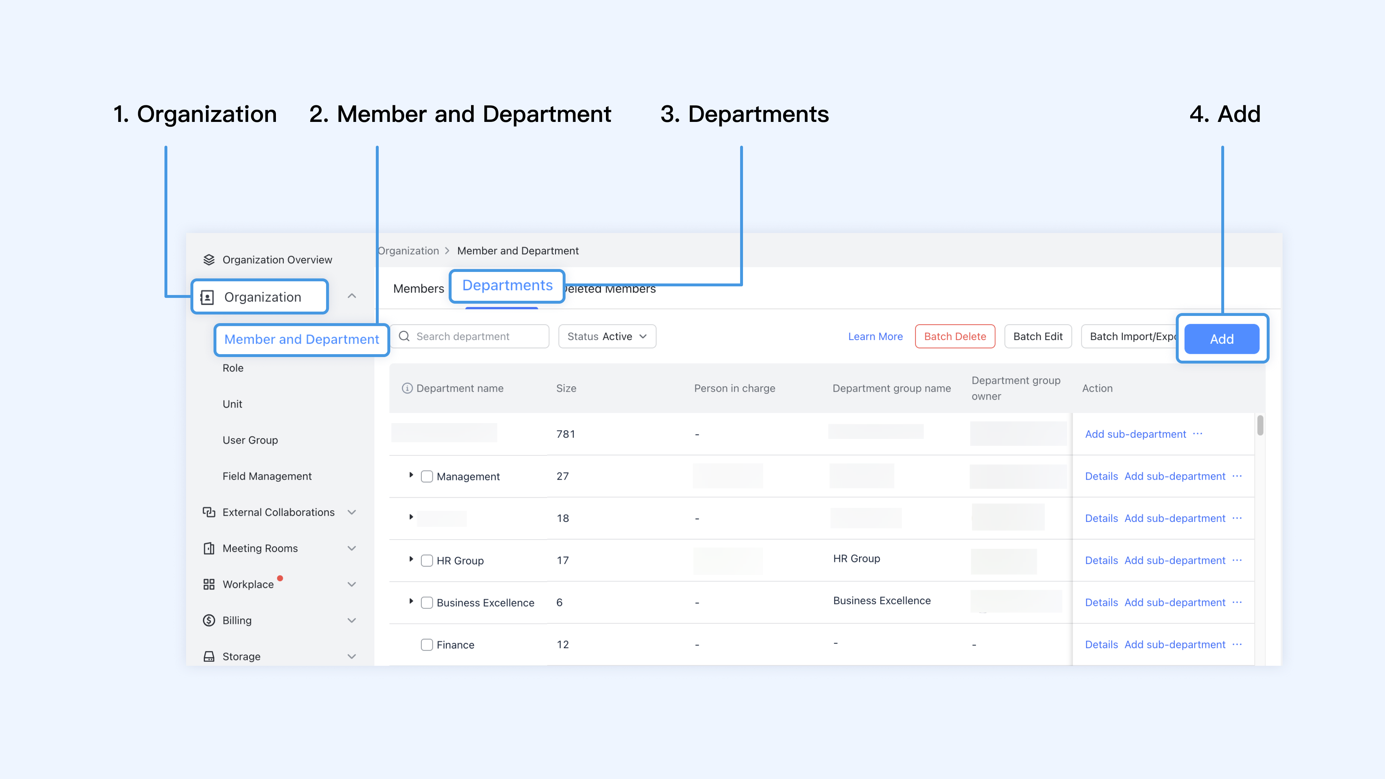This screenshot has width=1385, height=779.
Task: Expand the Workplace chevron
Action: (352, 584)
